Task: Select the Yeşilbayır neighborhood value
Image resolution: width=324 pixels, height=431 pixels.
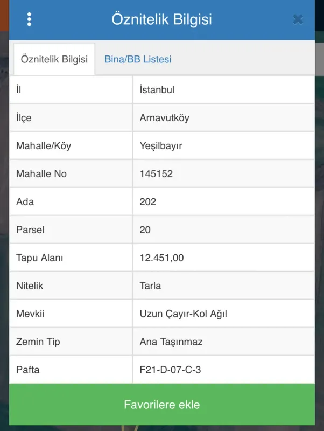Action: click(x=161, y=145)
